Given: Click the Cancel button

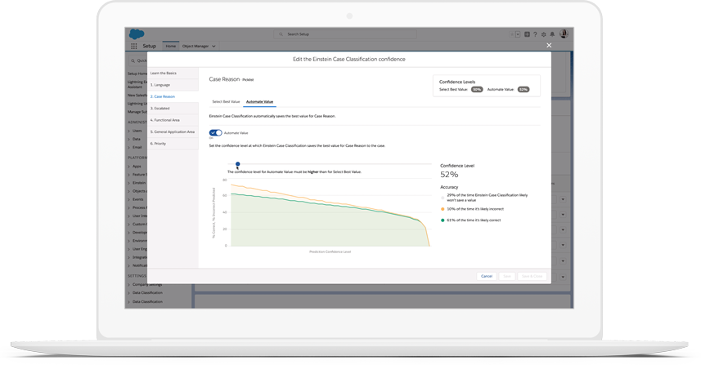Looking at the screenshot, I should click(487, 276).
